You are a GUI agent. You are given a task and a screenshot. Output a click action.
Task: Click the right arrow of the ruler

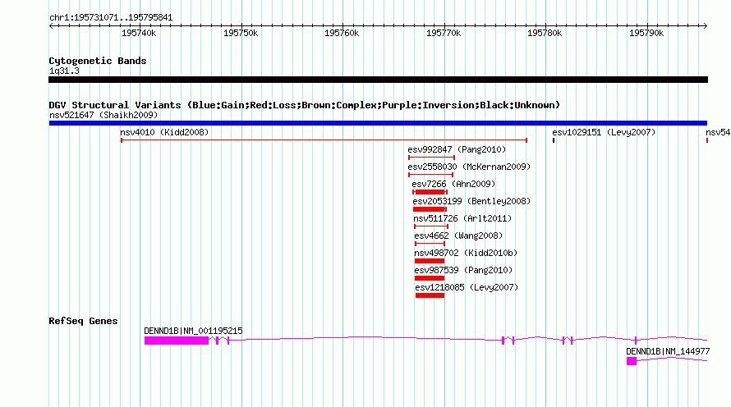706,26
